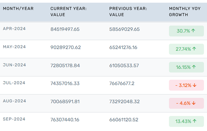This screenshot has width=207, height=131.
Task: Click the red -3.12% decline badge
Action: point(186,85)
